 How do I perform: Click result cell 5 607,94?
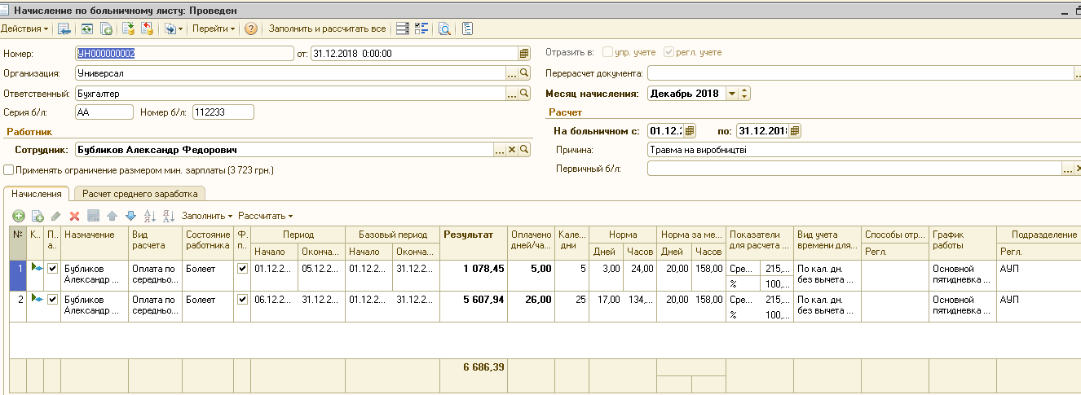473,308
